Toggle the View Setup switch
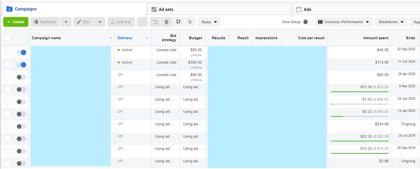Viewport: 420px width, 169px height. tap(308, 22)
